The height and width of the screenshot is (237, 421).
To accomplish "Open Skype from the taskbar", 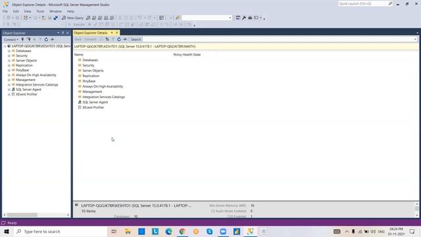I will (209, 231).
